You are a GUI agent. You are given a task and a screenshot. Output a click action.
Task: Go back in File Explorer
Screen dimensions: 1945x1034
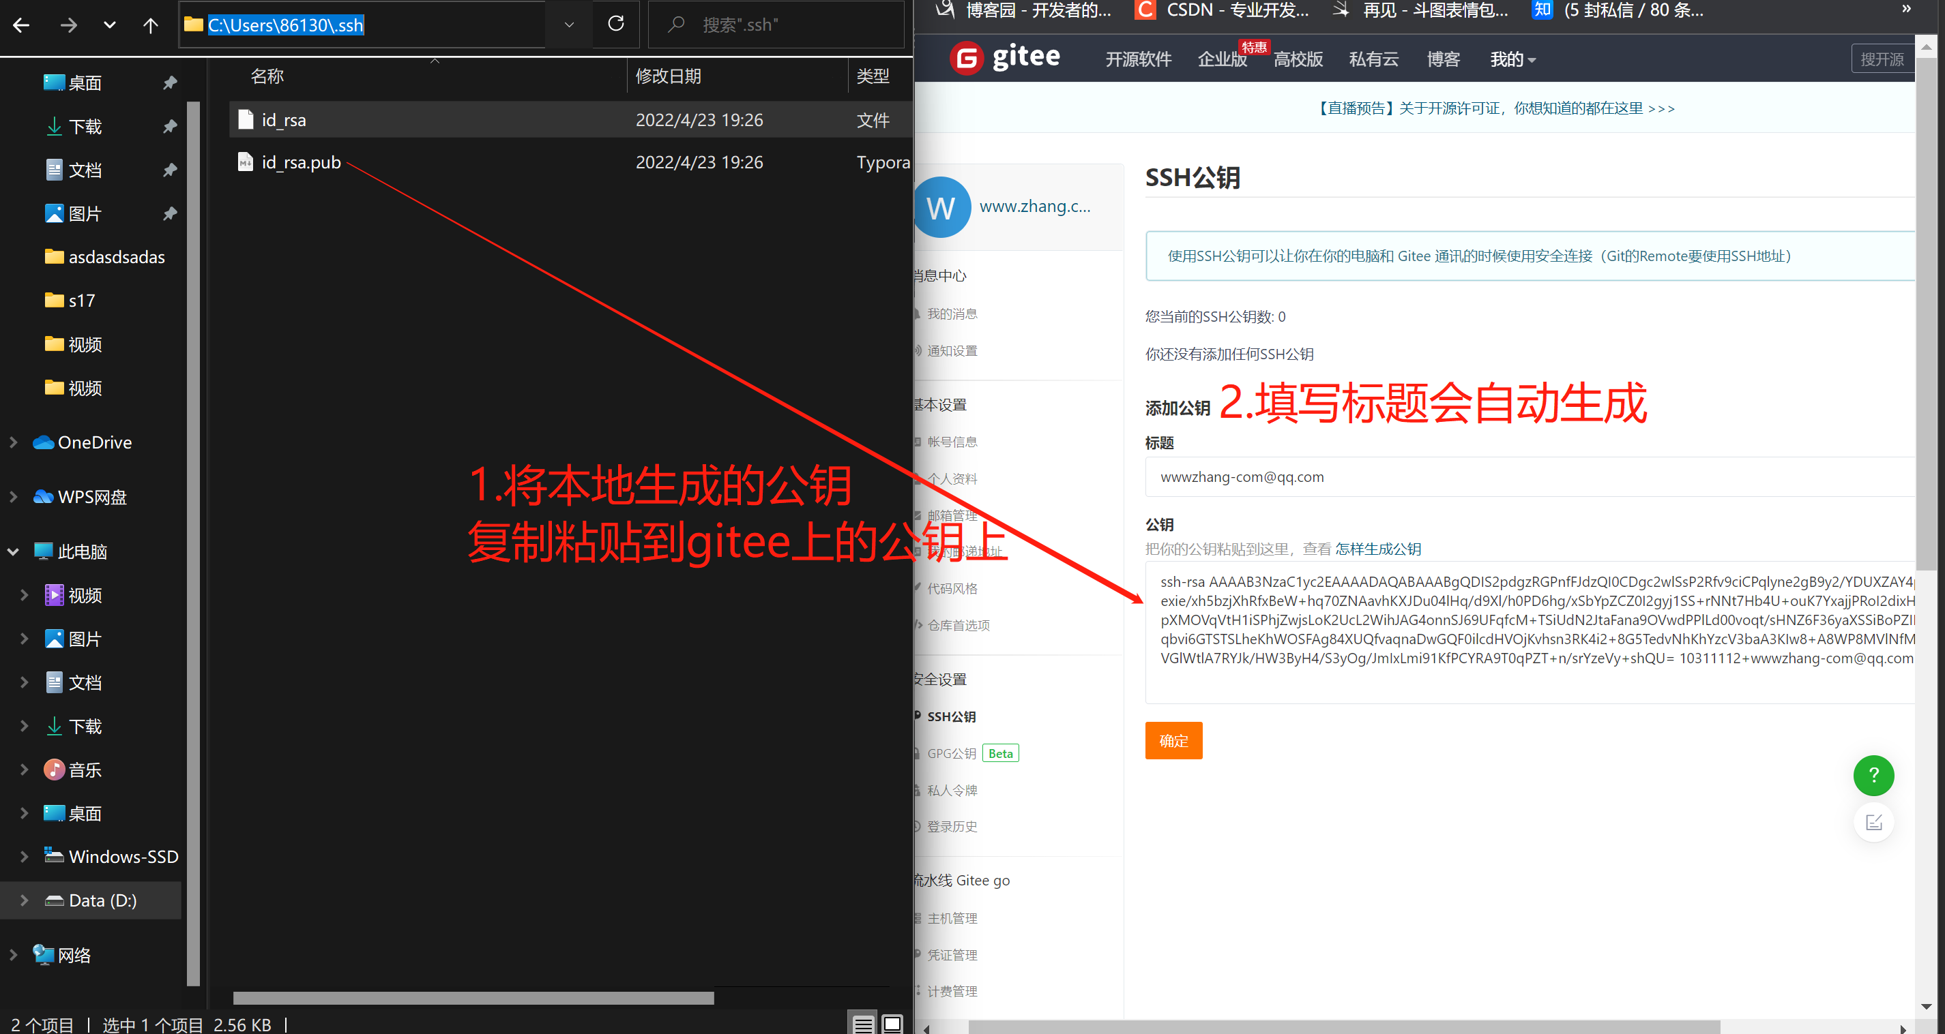coord(21,25)
